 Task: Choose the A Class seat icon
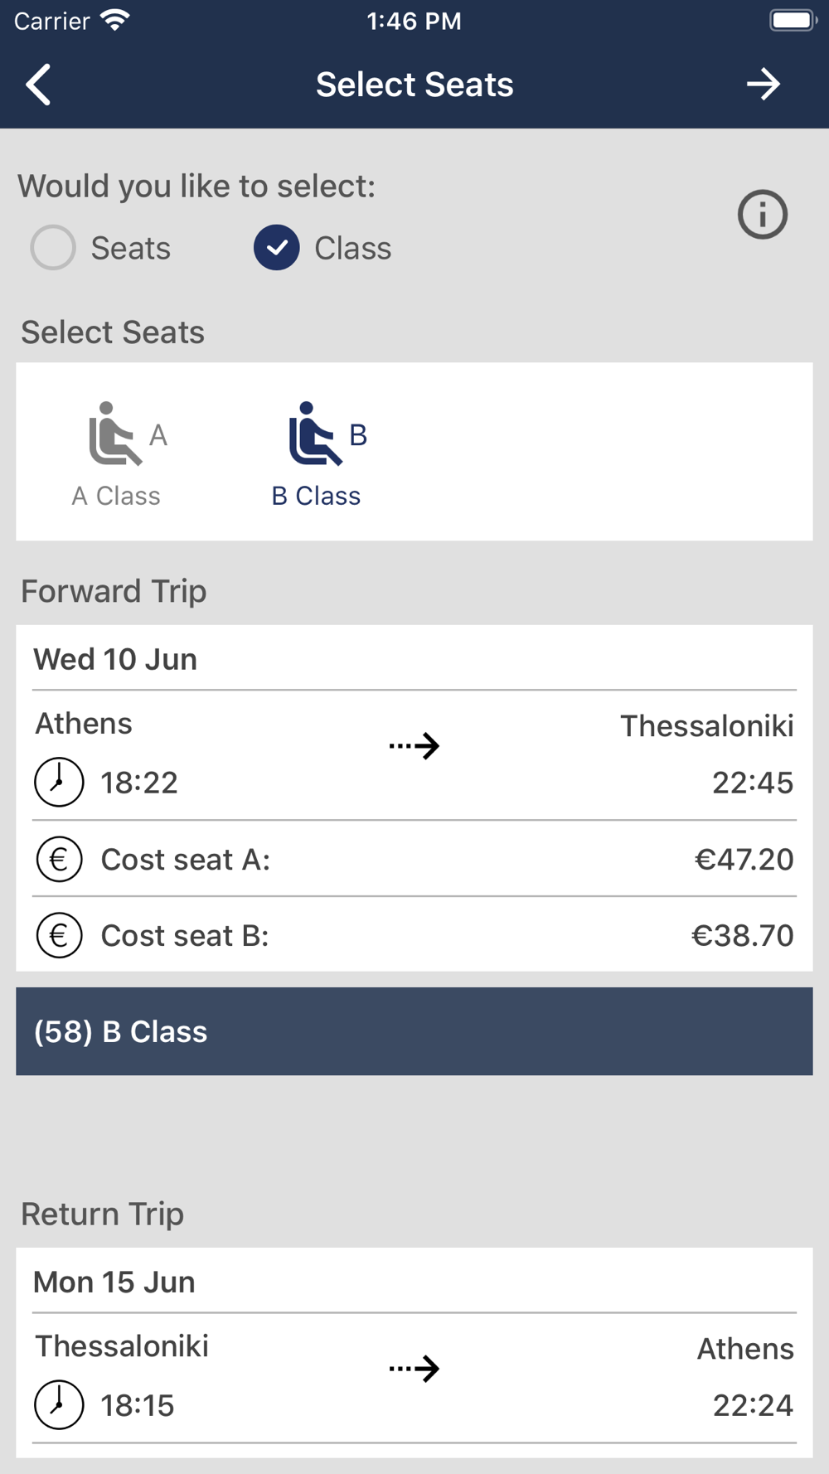[116, 434]
